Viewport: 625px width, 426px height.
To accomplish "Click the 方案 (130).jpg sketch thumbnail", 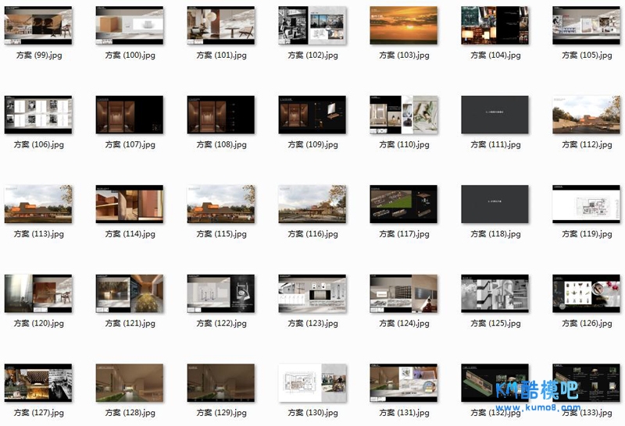I will (x=312, y=382).
